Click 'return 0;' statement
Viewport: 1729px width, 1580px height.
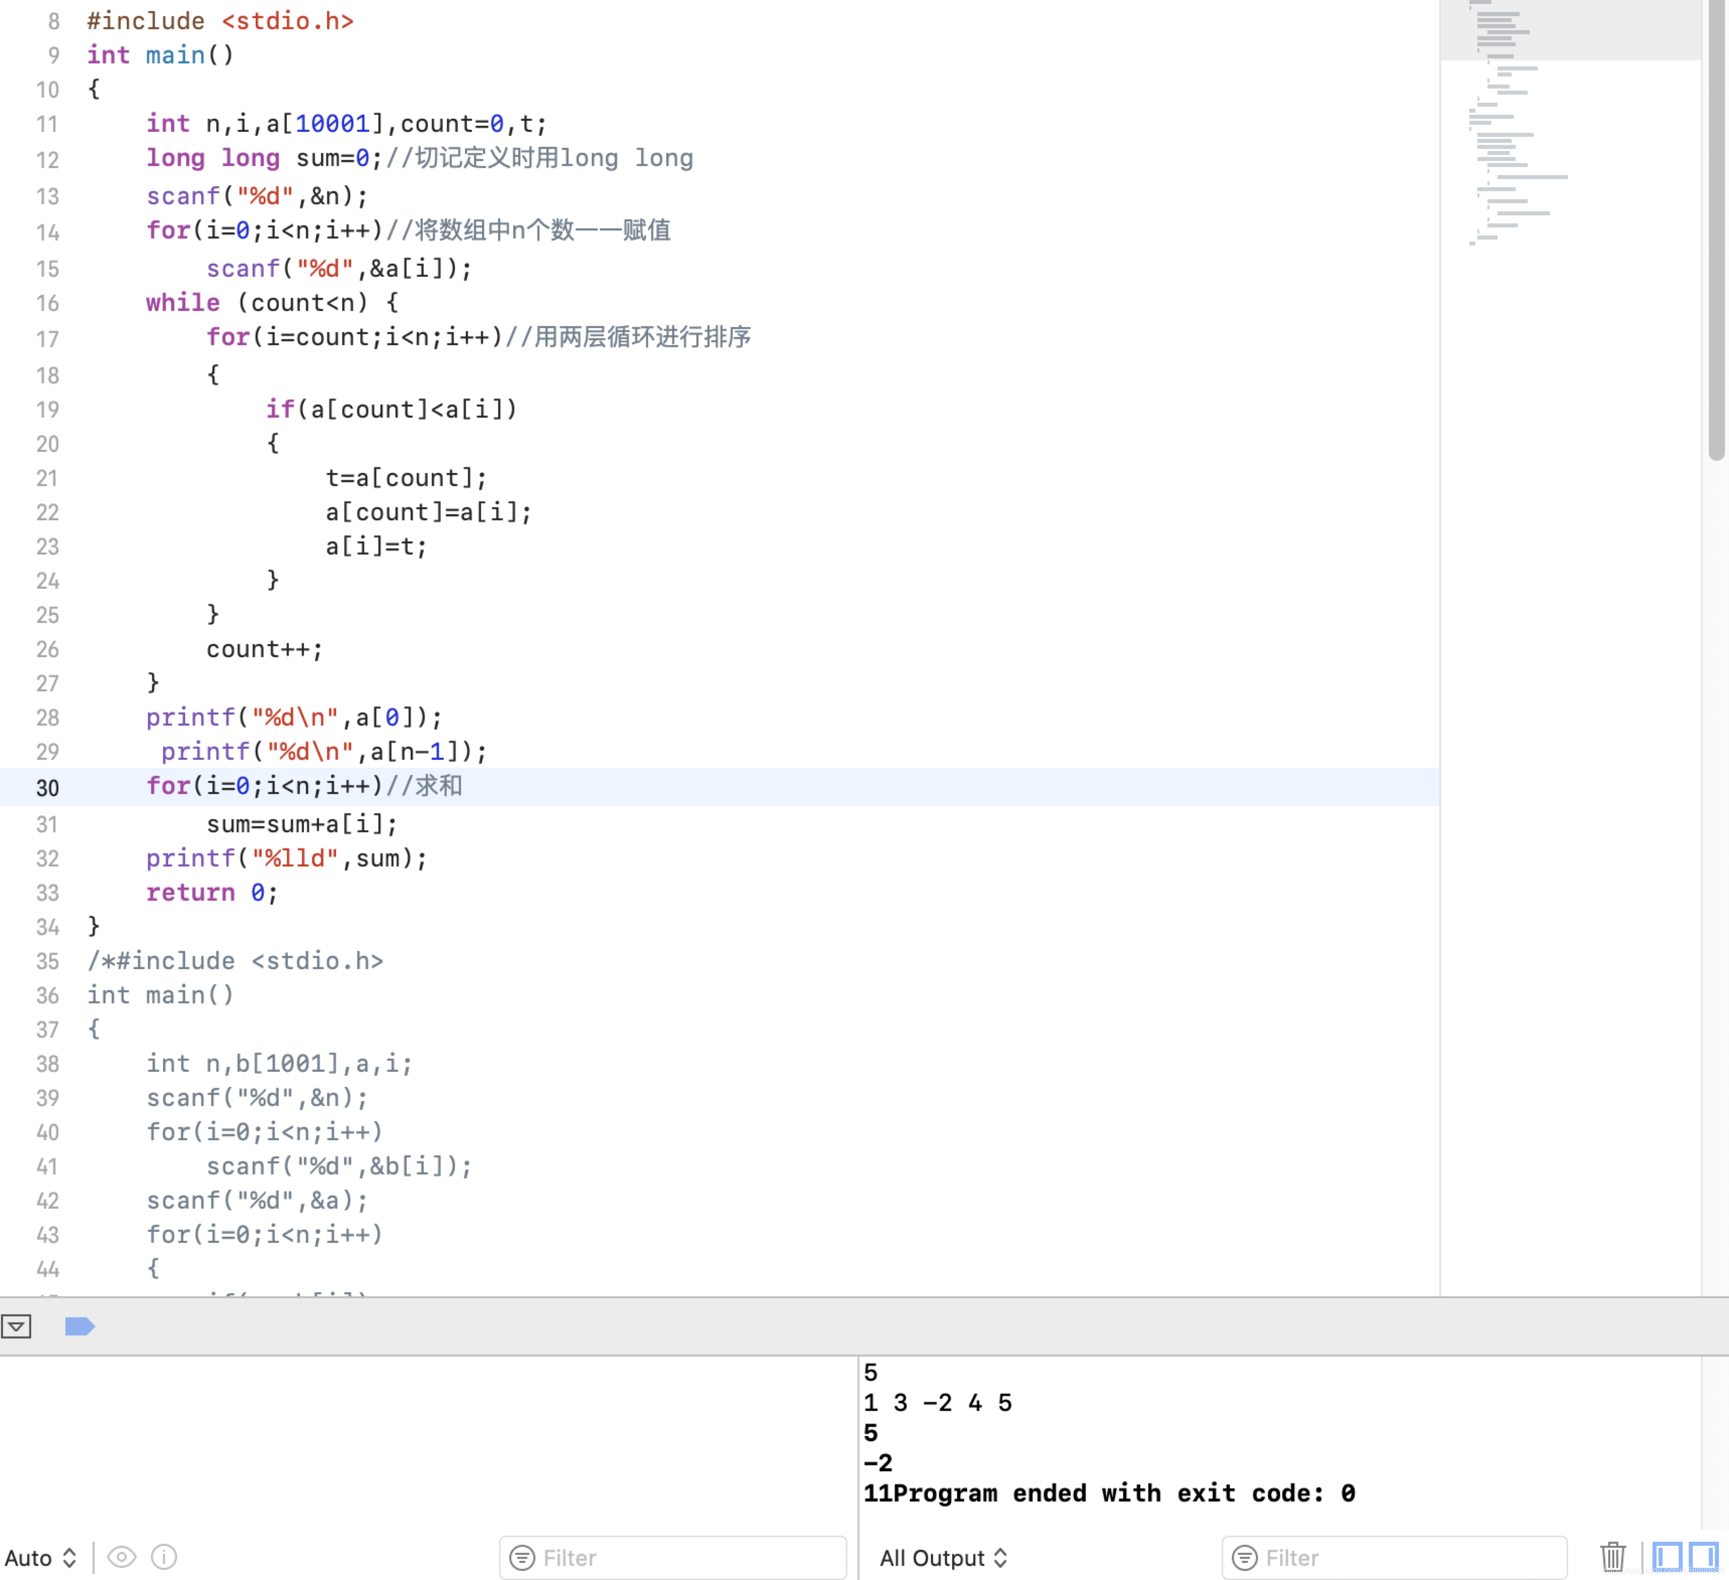click(212, 893)
